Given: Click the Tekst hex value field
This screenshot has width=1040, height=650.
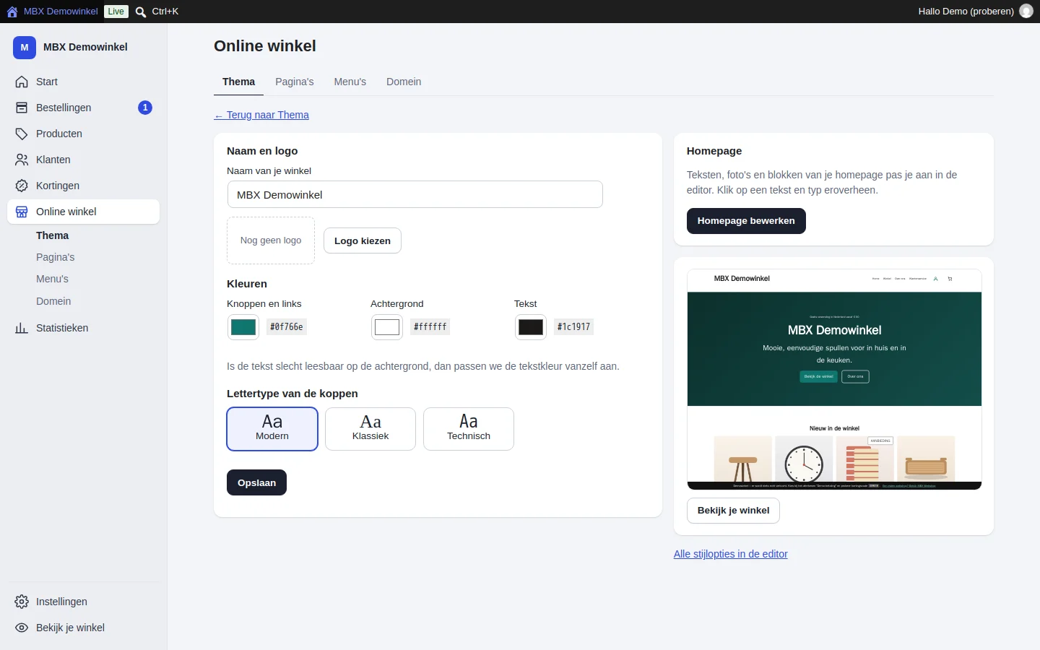Looking at the screenshot, I should click(574, 327).
